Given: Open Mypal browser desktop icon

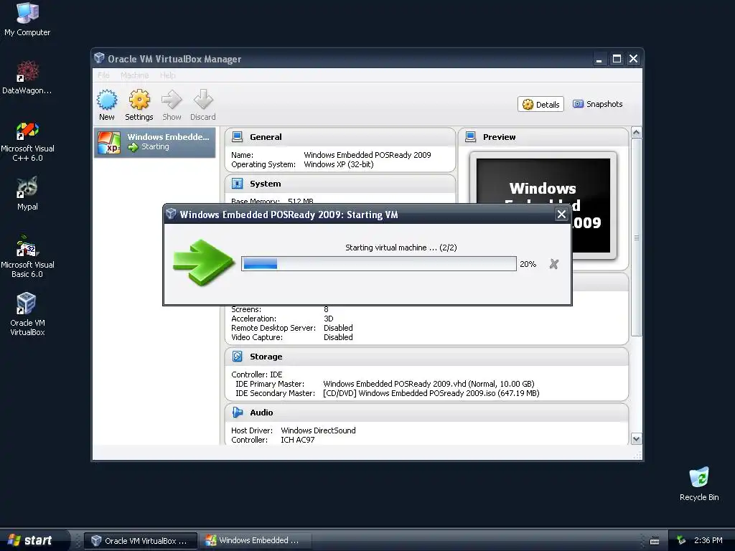Looking at the screenshot, I should [x=27, y=194].
